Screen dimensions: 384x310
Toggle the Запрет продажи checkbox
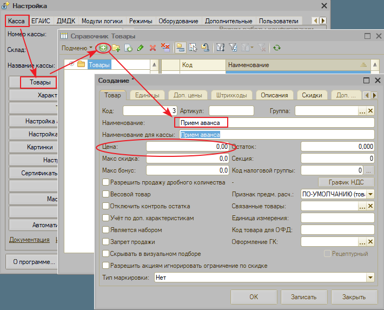click(105, 242)
